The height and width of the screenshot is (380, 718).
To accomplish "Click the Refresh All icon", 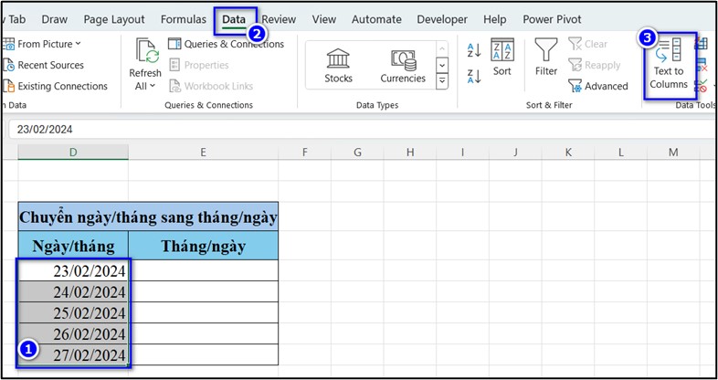I will pos(147,50).
